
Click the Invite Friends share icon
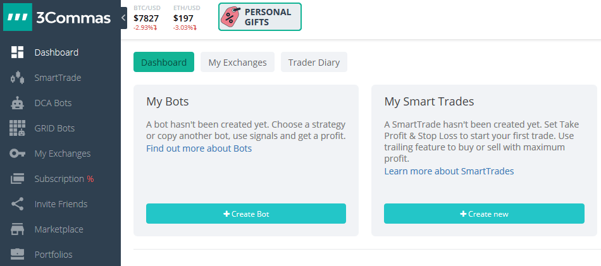(x=17, y=204)
